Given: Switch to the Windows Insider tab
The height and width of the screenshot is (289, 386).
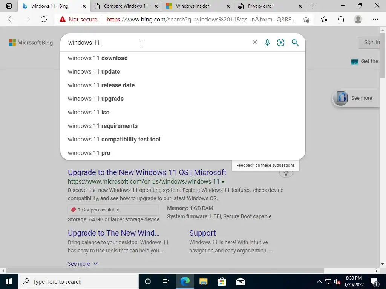Looking at the screenshot, I should [193, 6].
